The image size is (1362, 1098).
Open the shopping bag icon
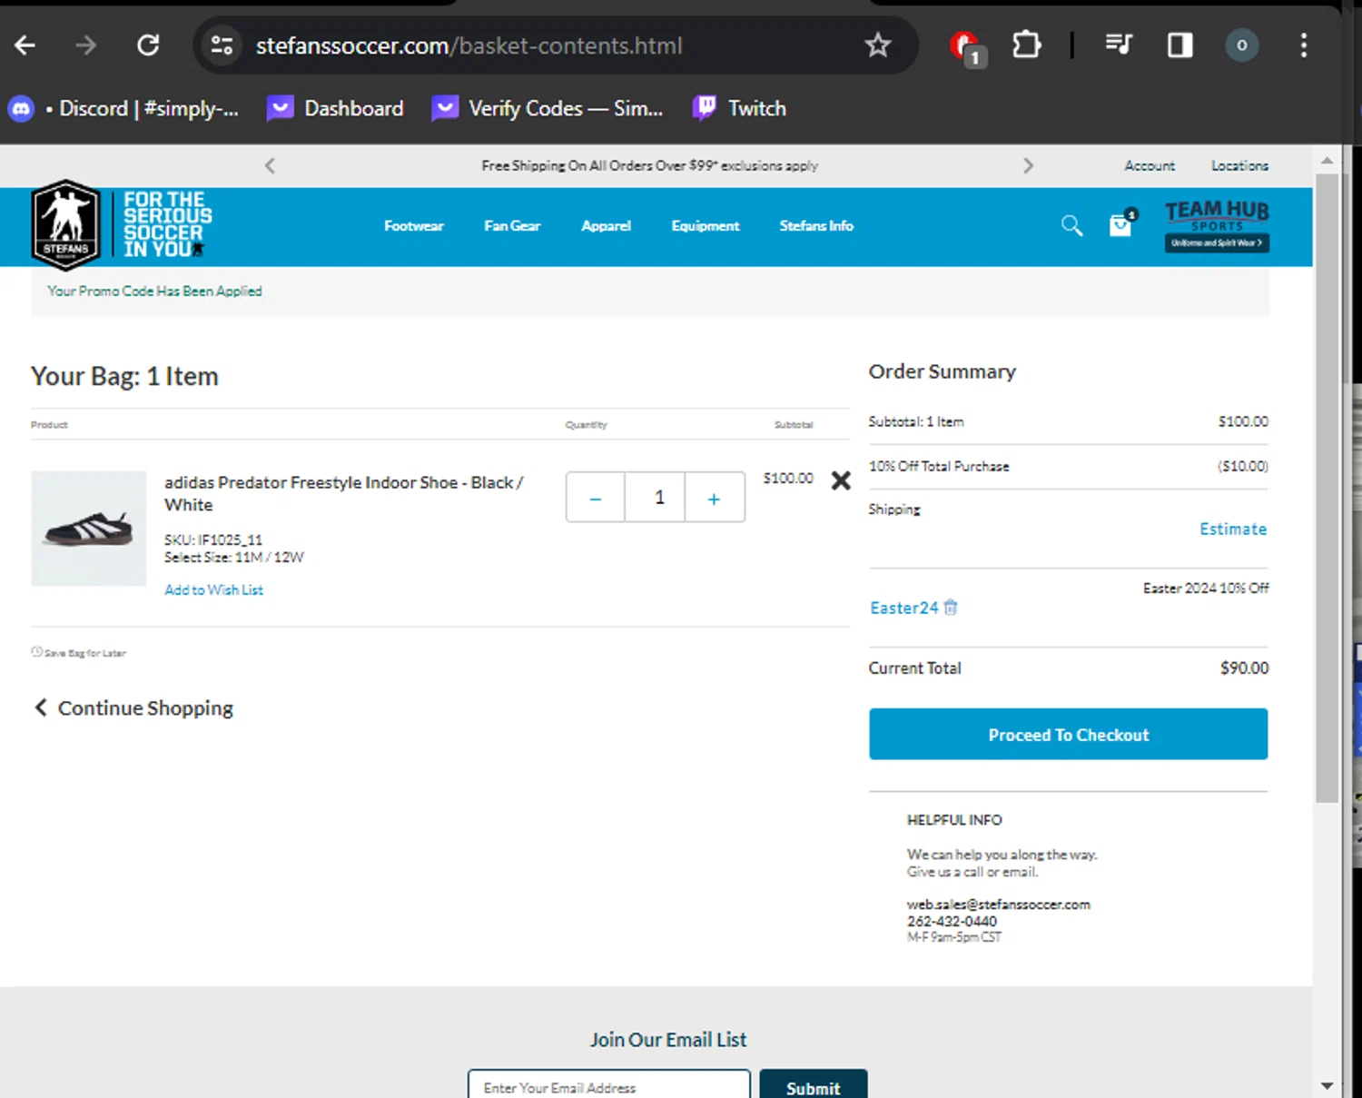coord(1122,223)
